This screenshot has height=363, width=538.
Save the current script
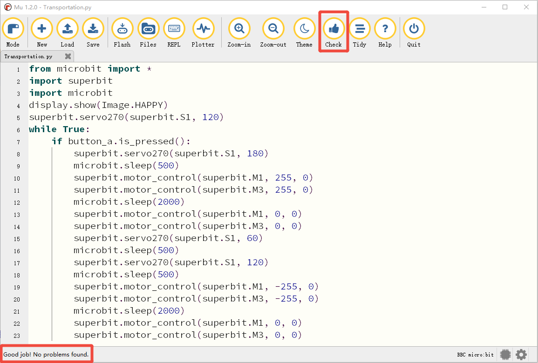click(93, 33)
